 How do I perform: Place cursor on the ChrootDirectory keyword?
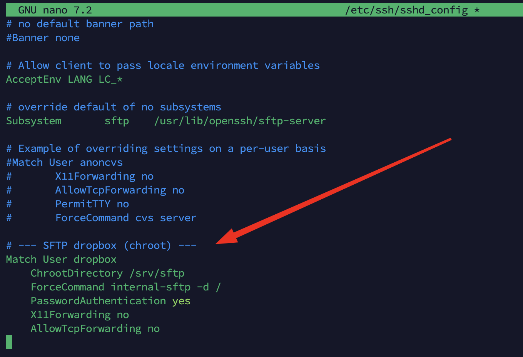[77, 273]
